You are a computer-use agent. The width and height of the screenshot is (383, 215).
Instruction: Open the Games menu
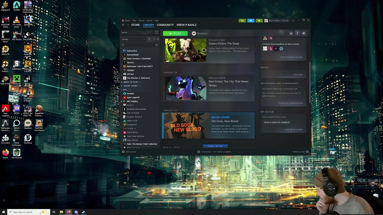click(x=149, y=21)
